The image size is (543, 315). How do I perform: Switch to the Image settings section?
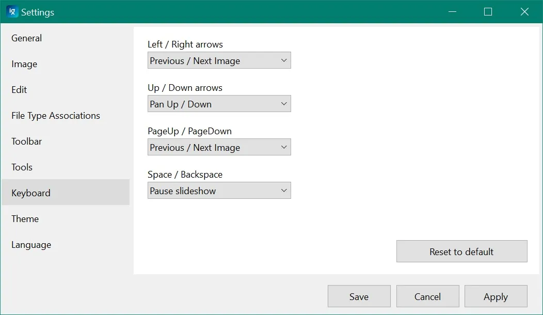coord(66,64)
